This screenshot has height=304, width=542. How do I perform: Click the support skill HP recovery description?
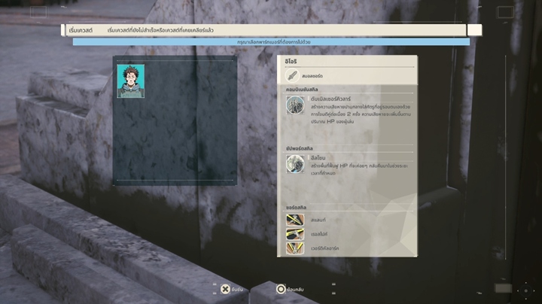tap(359, 169)
